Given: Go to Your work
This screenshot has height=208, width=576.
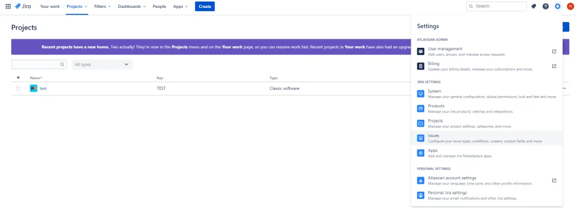Looking at the screenshot, I should click(50, 6).
